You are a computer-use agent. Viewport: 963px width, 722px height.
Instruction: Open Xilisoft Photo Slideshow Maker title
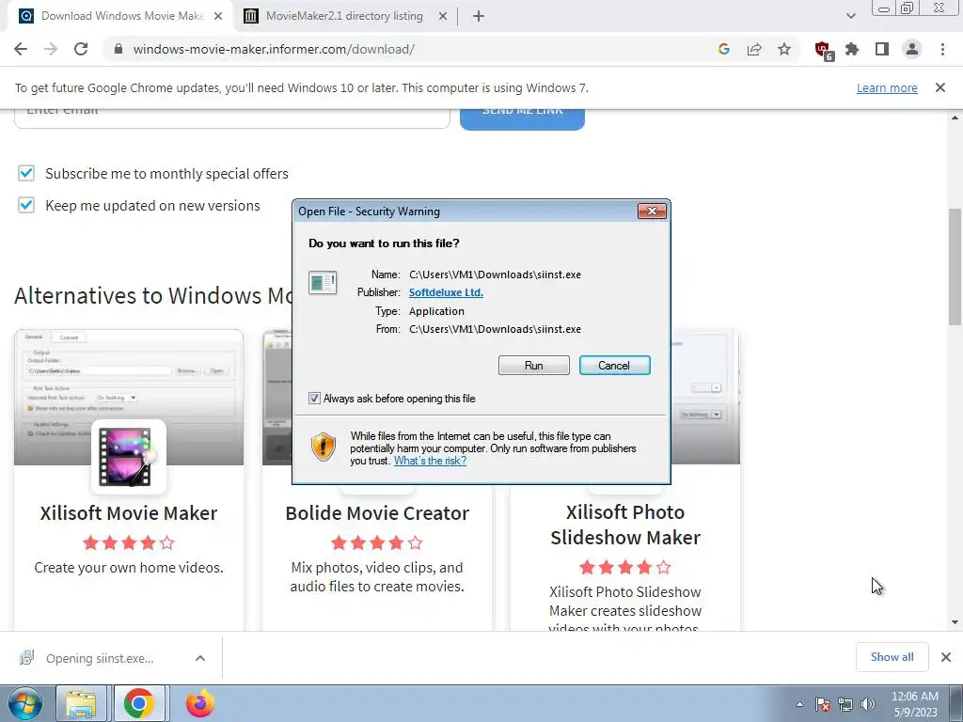[625, 525]
